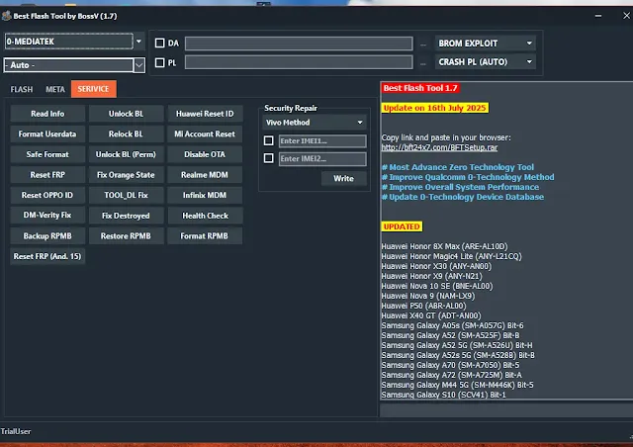The height and width of the screenshot is (447, 633).
Task: Click 'Huawei Honor 8X Max (ARE-AL10D)' entry
Action: 444,246
